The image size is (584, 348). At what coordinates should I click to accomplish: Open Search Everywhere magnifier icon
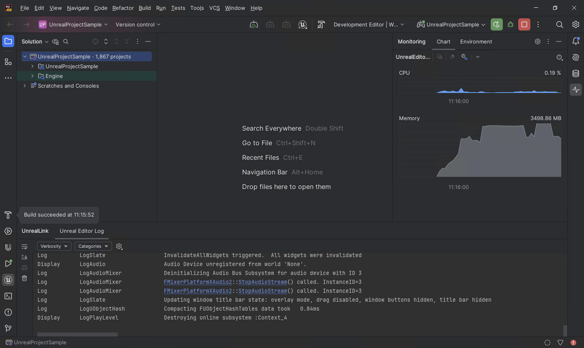(x=560, y=25)
